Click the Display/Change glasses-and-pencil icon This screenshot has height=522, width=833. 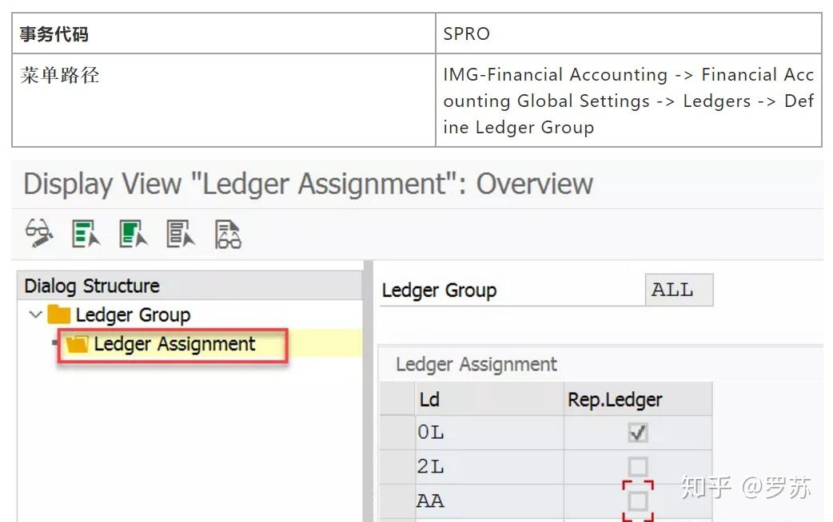tap(39, 233)
